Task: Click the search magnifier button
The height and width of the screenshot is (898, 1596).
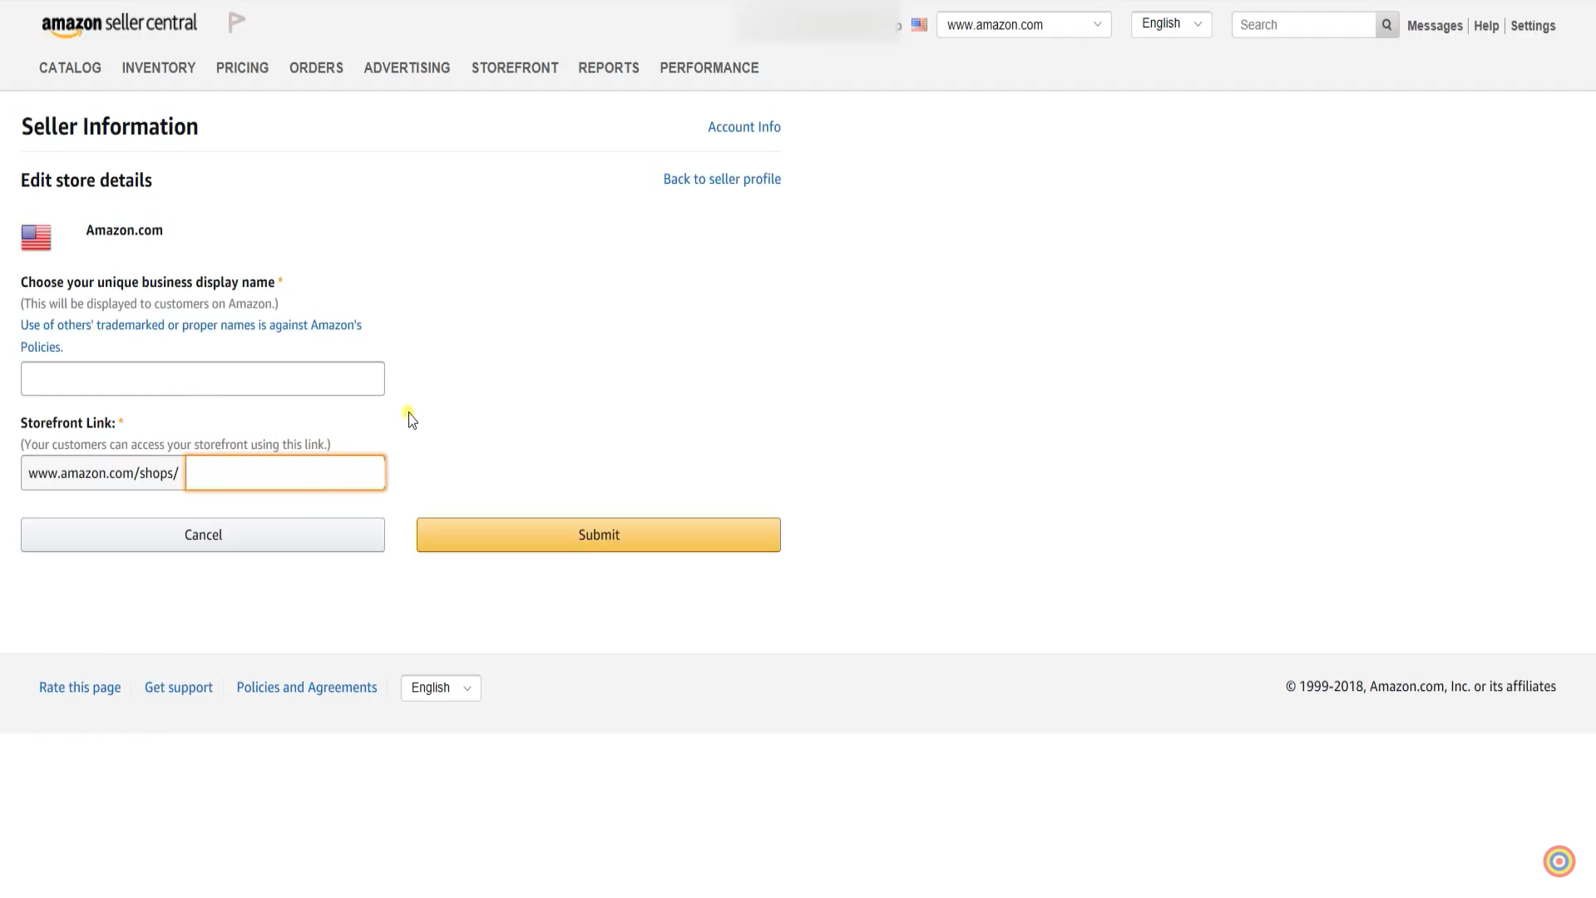Action: [1386, 25]
